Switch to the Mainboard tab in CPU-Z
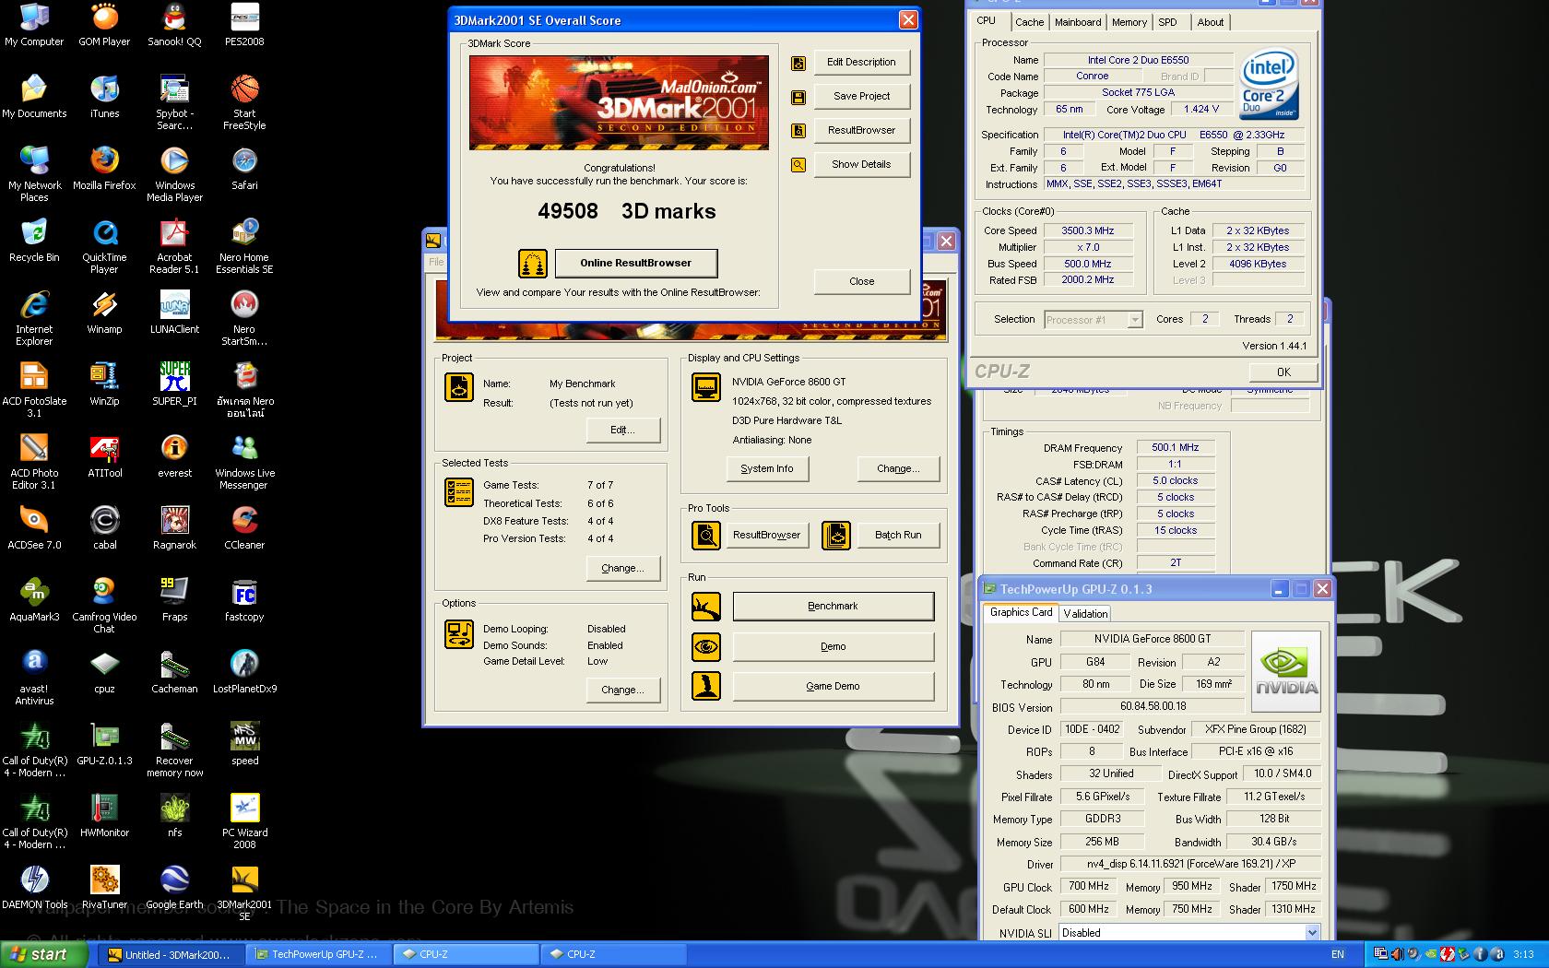Viewport: 1549px width, 968px height. [1078, 22]
